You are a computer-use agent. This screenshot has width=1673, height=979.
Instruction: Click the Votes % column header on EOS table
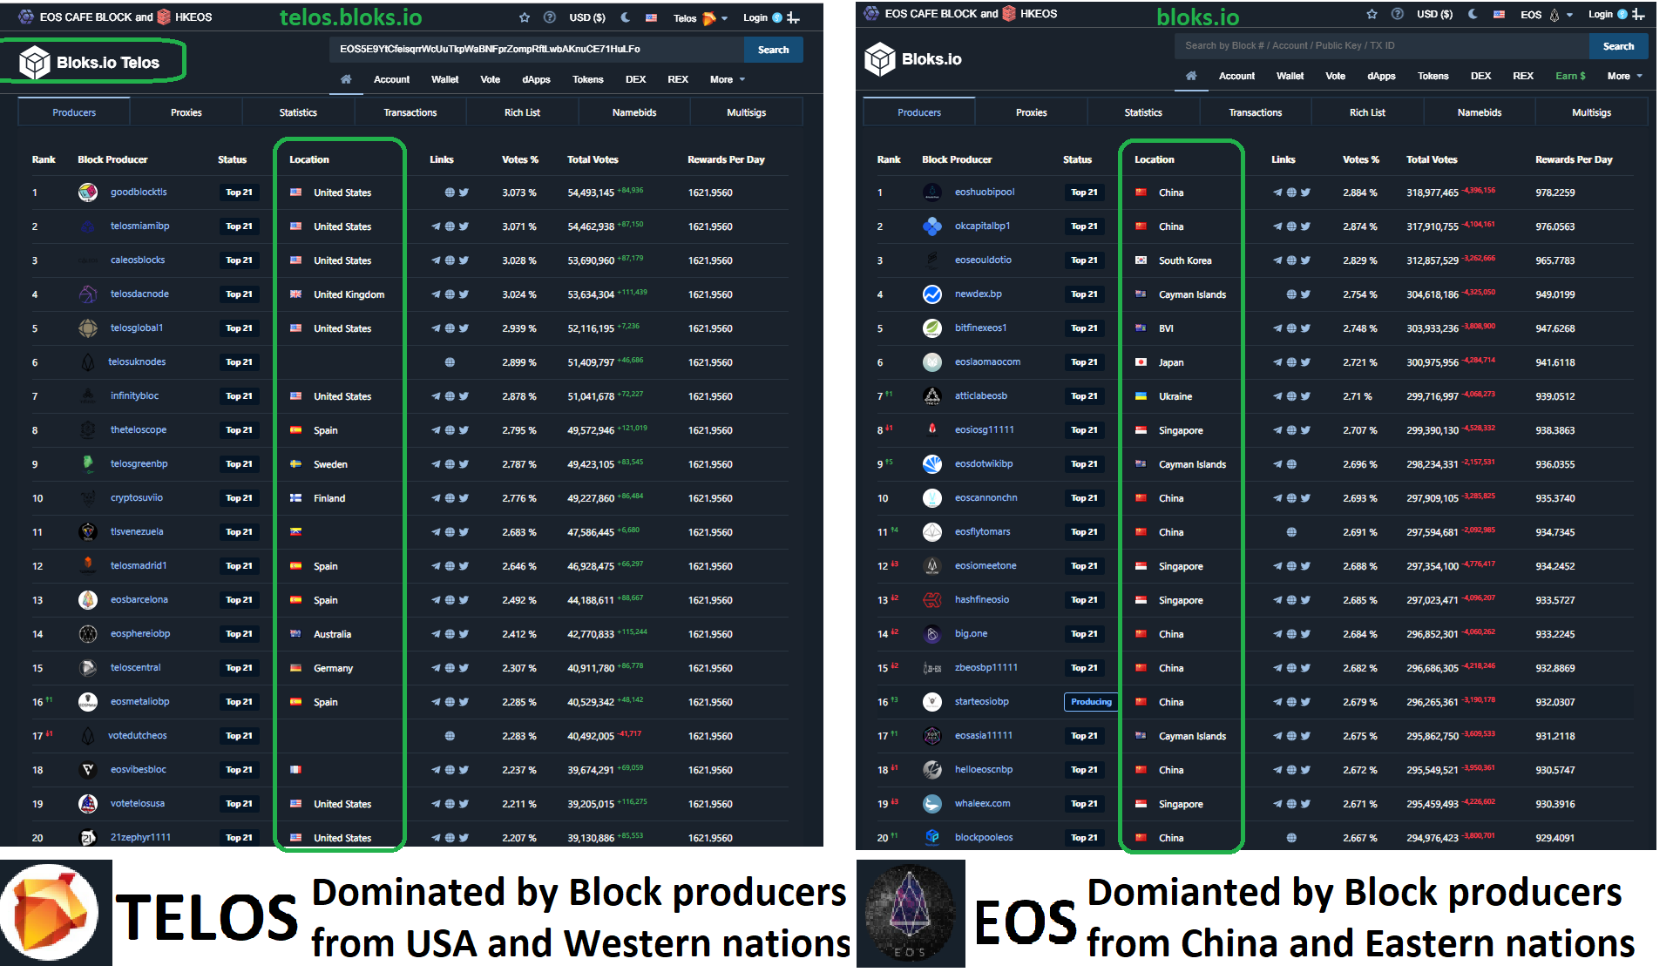click(x=1360, y=159)
